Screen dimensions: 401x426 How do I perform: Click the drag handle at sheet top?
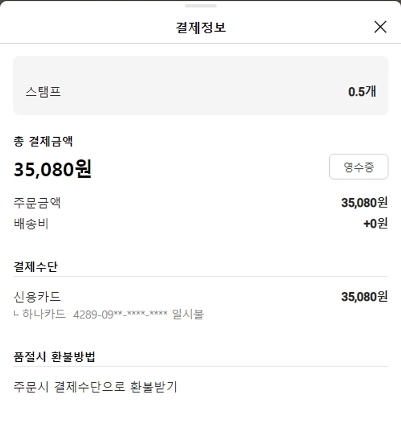coord(200,6)
